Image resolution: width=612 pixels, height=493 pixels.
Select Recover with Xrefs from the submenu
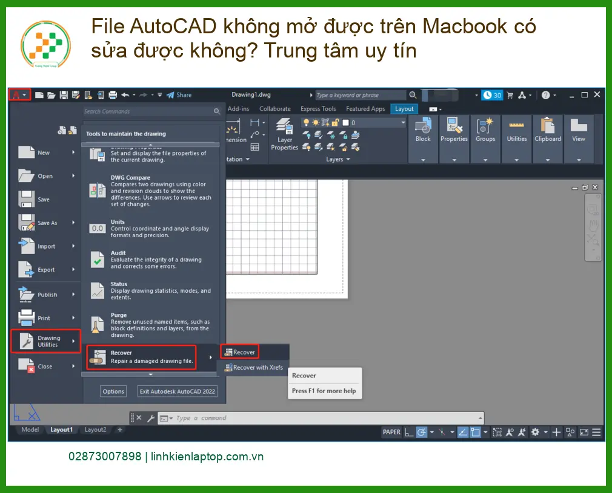point(254,367)
